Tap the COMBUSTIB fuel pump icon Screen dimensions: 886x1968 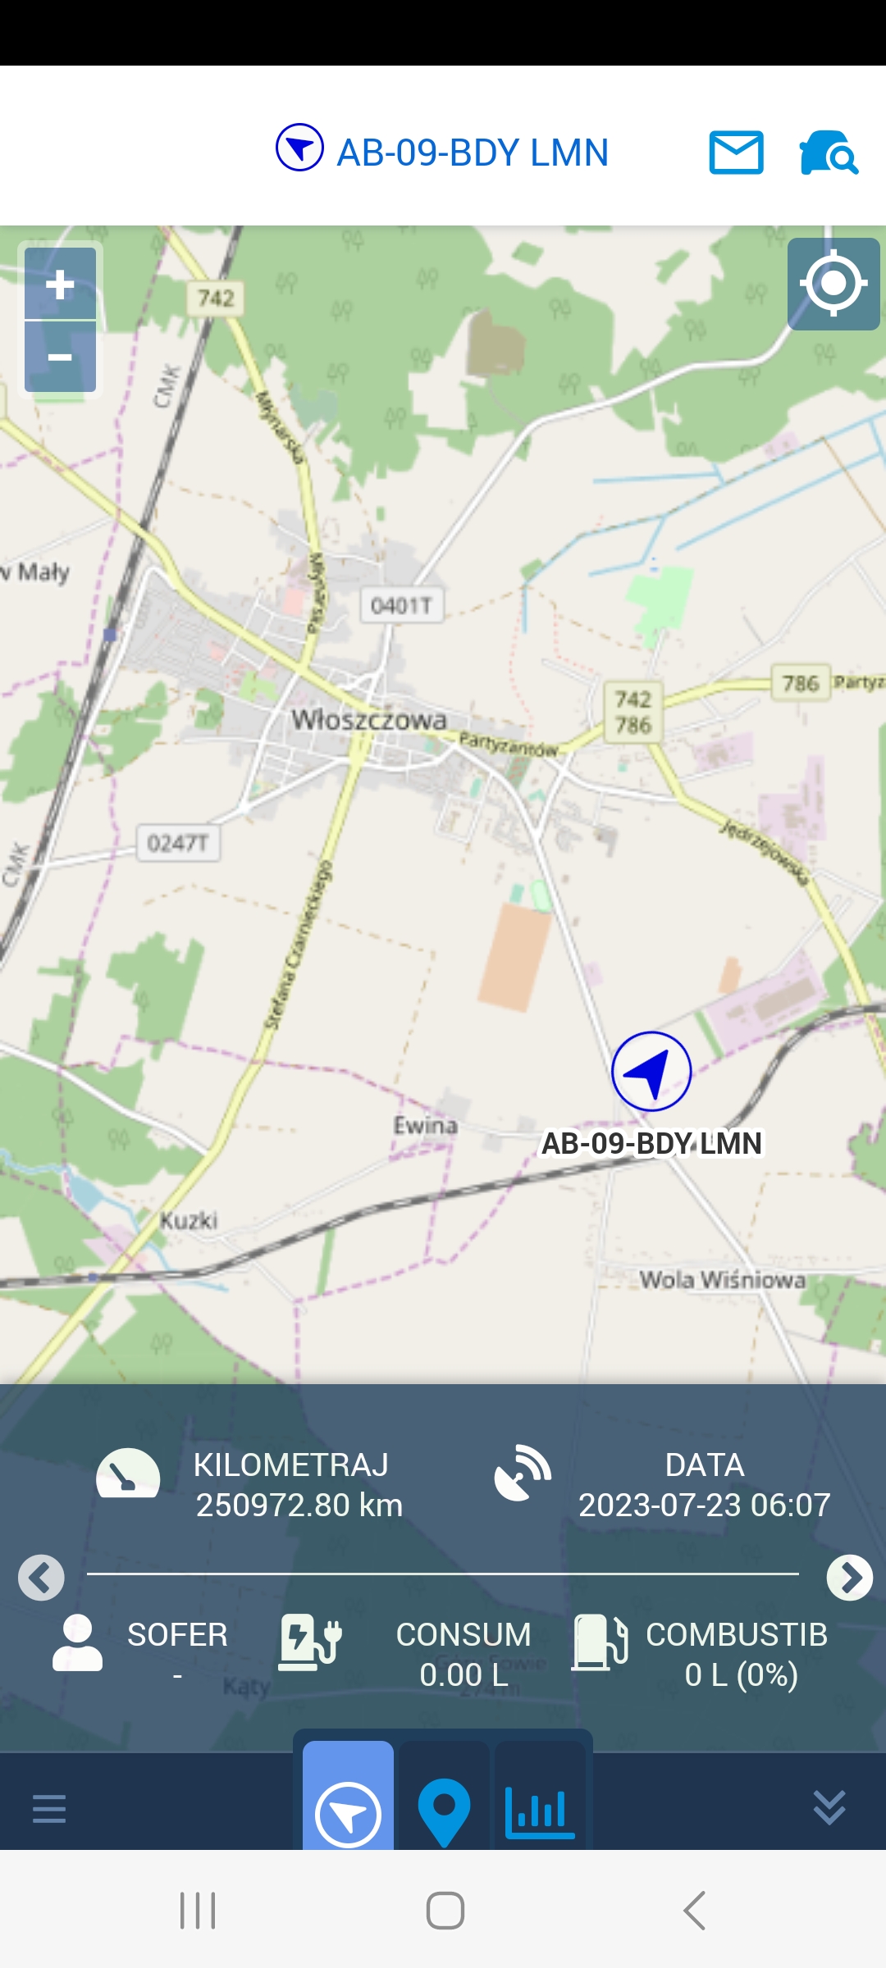tap(600, 1642)
